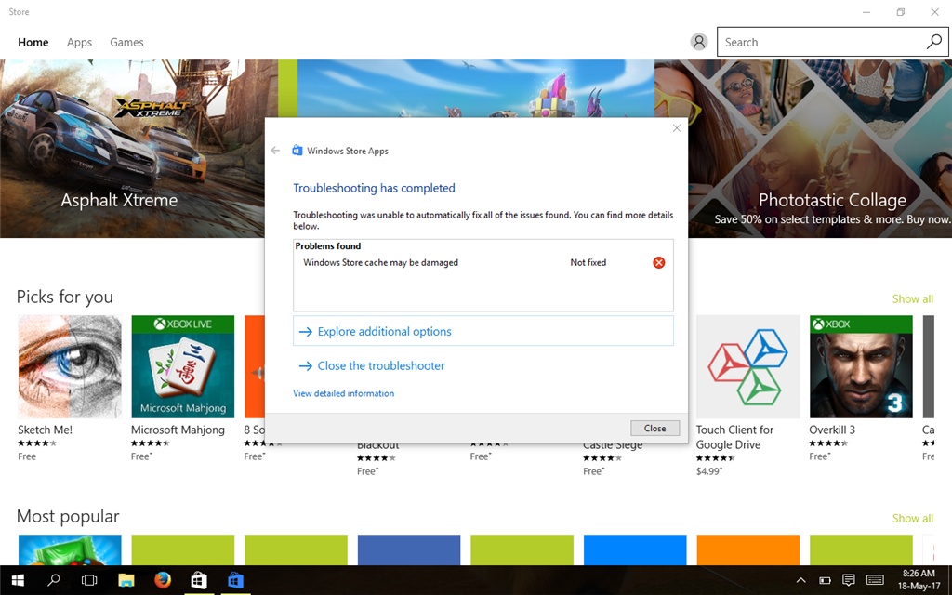Open View detailed information link

click(344, 393)
